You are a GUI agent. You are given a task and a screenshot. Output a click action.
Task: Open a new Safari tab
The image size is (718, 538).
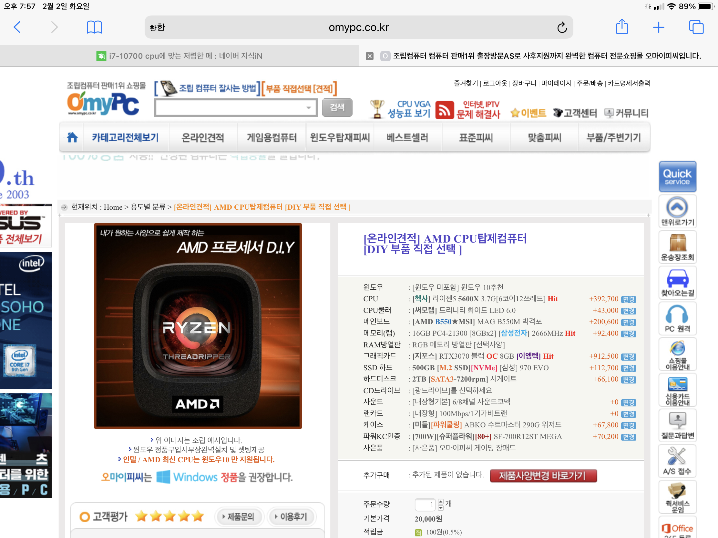pyautogui.click(x=659, y=27)
